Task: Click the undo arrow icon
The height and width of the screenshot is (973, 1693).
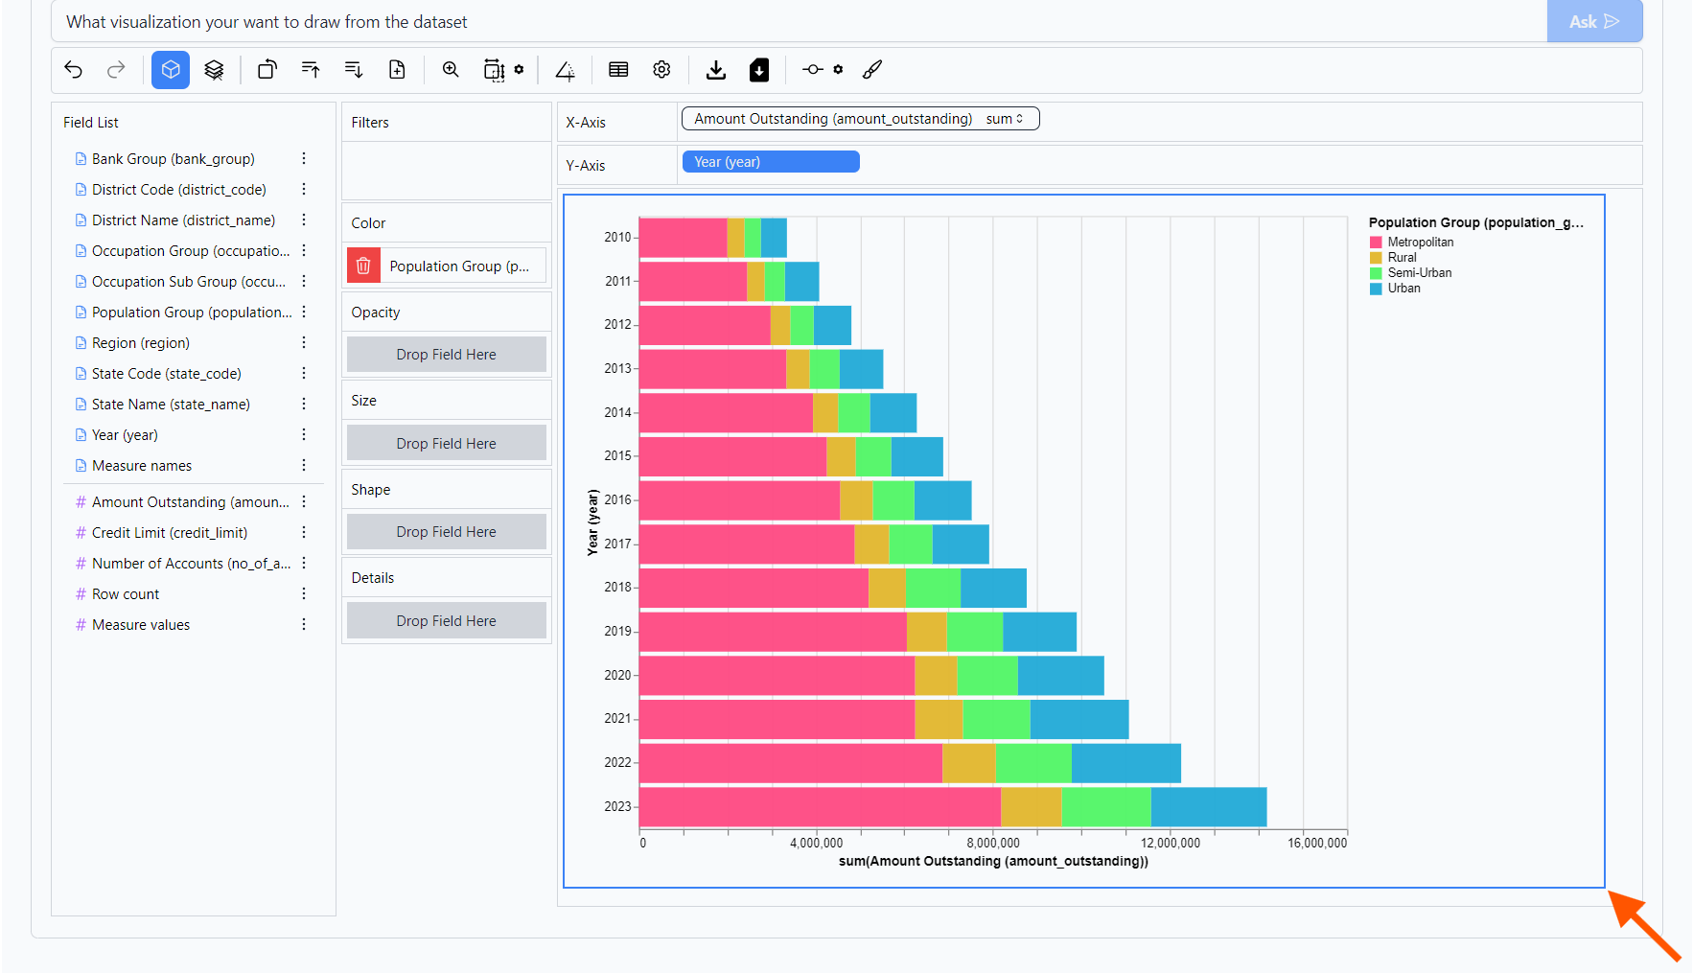Action: (x=74, y=70)
